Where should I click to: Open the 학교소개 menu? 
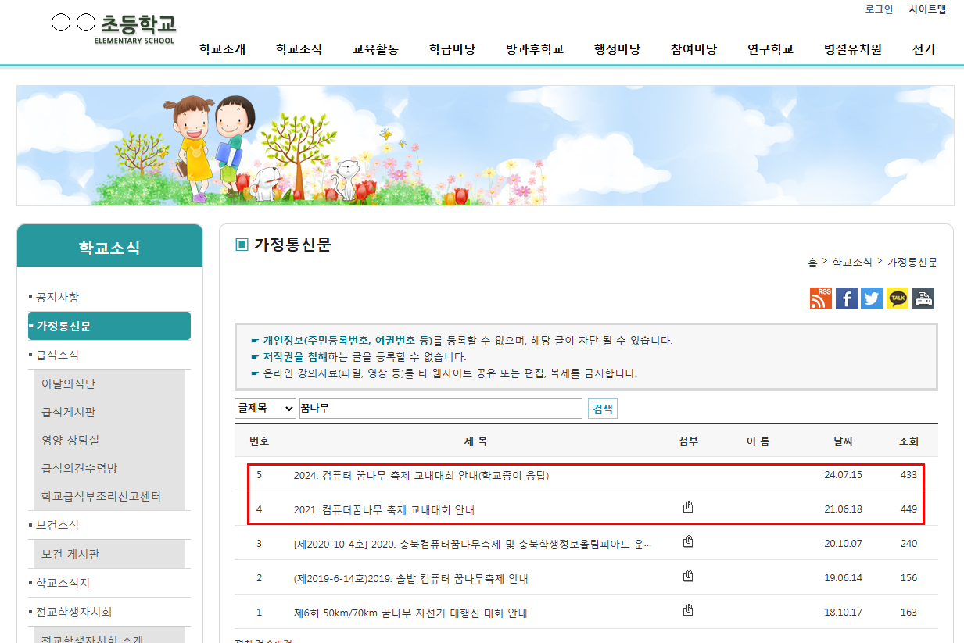click(x=222, y=49)
